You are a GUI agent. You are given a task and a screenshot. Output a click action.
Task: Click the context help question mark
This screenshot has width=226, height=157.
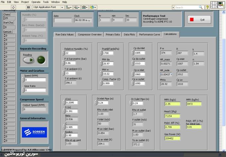[208, 7]
